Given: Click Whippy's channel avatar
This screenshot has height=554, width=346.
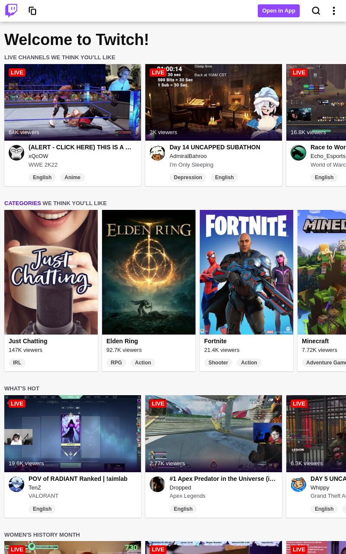Looking at the screenshot, I should (298, 484).
